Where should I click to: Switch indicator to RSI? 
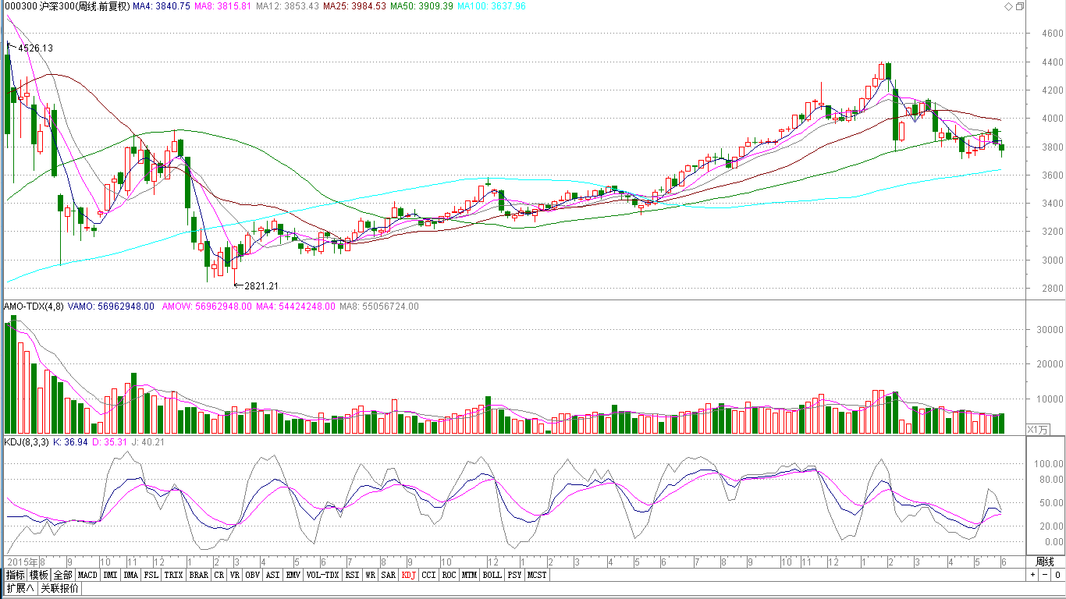click(352, 575)
